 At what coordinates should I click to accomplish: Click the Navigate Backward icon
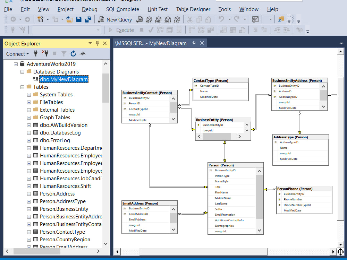[13, 19]
